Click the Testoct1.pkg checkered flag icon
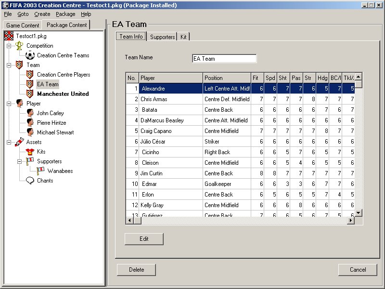Screen dimensions: 385x289 (9, 36)
